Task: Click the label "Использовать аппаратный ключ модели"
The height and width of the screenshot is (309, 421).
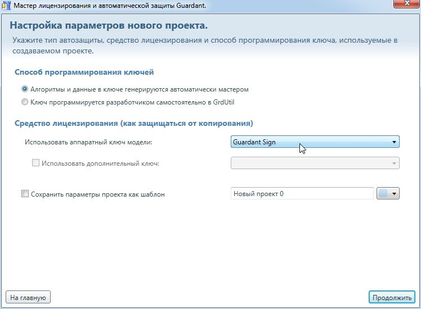Action: tap(88, 142)
